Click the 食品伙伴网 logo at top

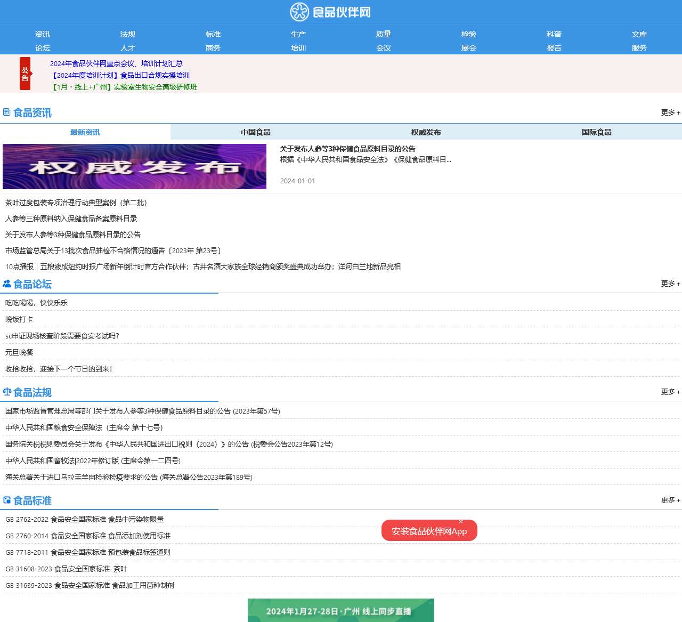point(330,12)
